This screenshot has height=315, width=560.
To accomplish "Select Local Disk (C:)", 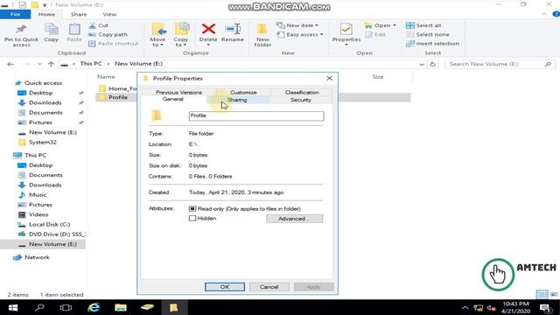I will point(49,224).
